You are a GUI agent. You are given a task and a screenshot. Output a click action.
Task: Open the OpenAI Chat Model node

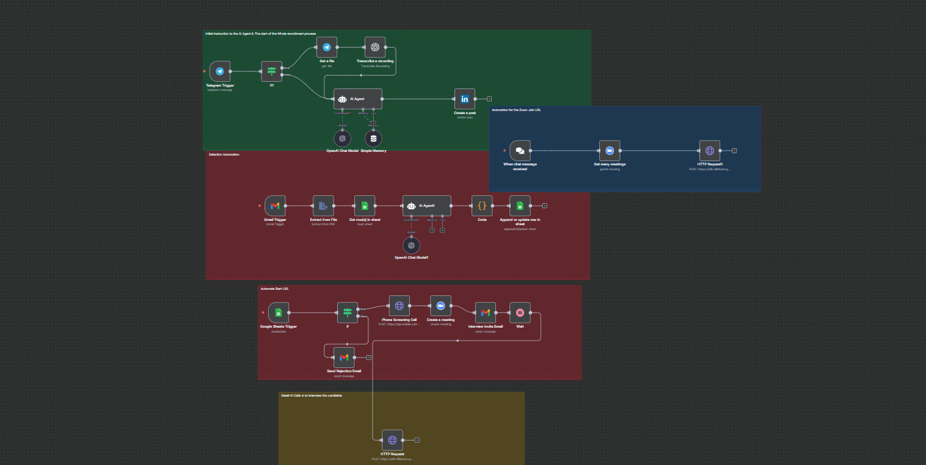click(342, 138)
